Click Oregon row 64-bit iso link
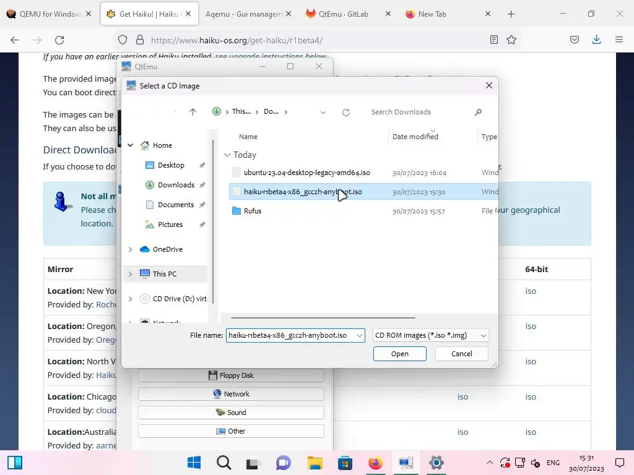The width and height of the screenshot is (634, 475). tap(531, 326)
